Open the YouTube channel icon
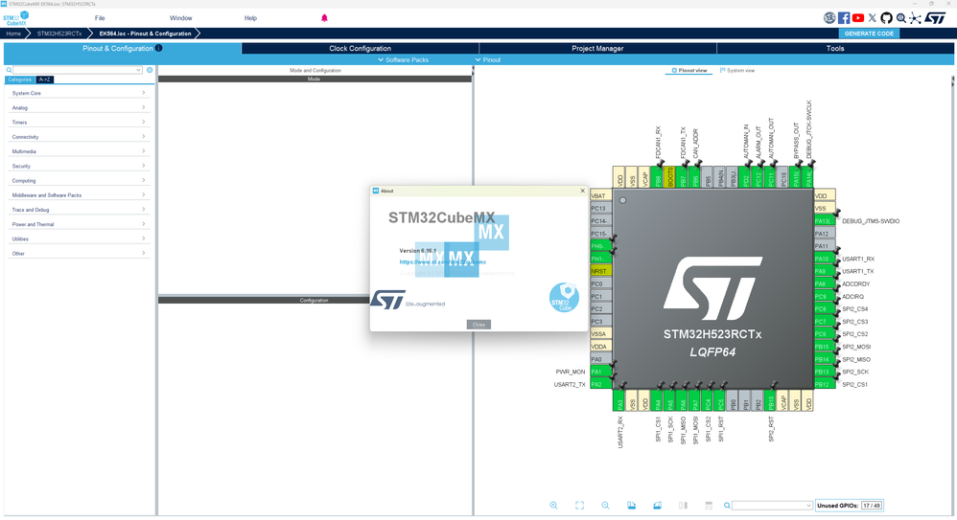Screen dimensions: 957x520 (x=858, y=18)
